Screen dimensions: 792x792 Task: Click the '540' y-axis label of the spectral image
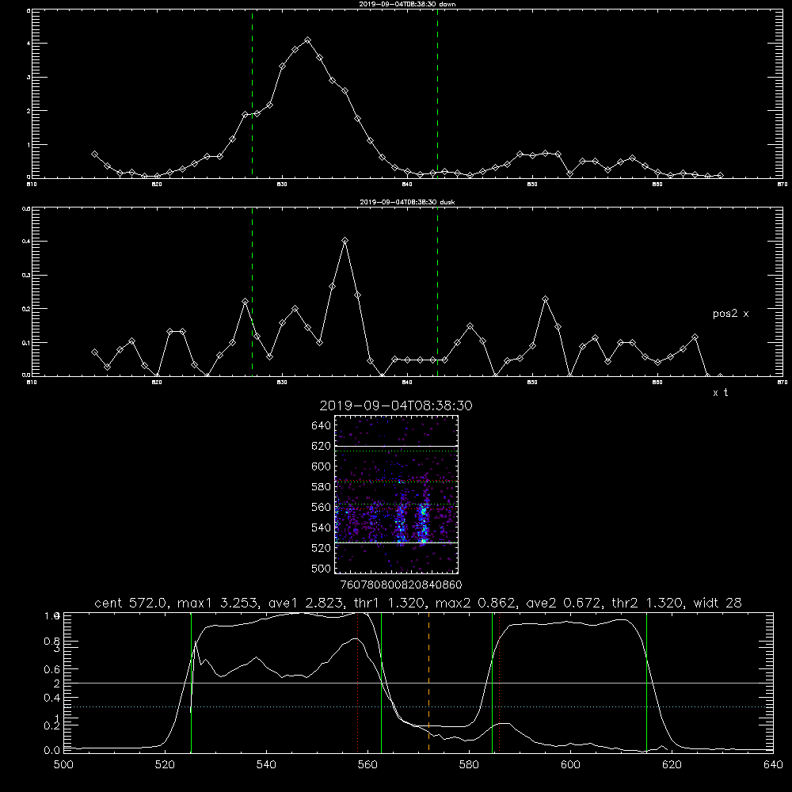tap(322, 527)
